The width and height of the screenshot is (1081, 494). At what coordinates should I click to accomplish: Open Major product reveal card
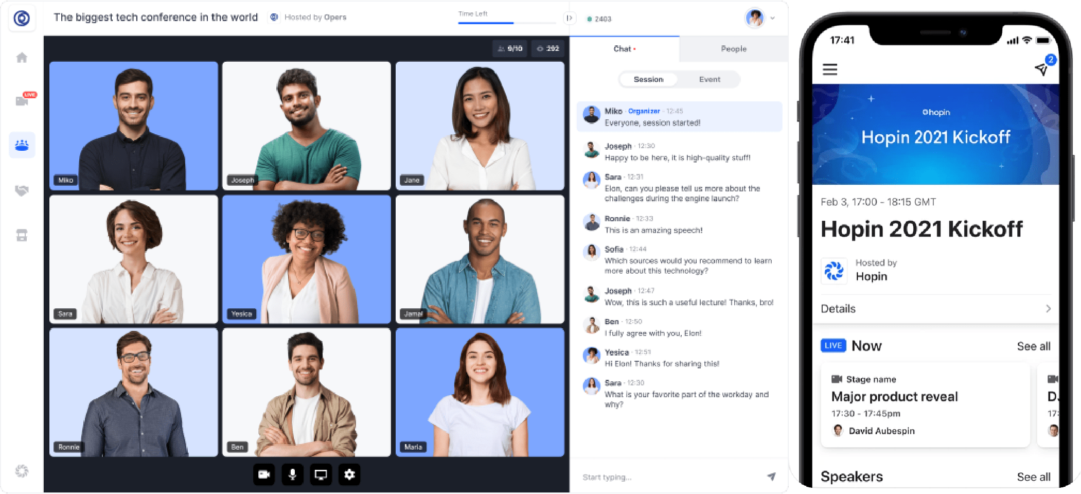(925, 405)
